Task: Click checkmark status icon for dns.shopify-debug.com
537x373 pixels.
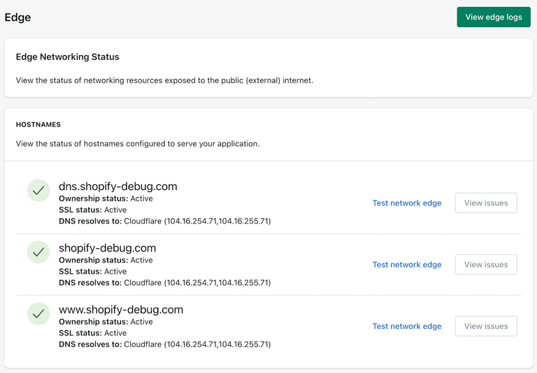Action: click(38, 190)
